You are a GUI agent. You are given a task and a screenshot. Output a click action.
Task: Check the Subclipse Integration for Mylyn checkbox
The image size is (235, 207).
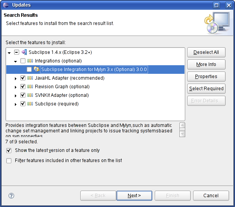(29, 70)
